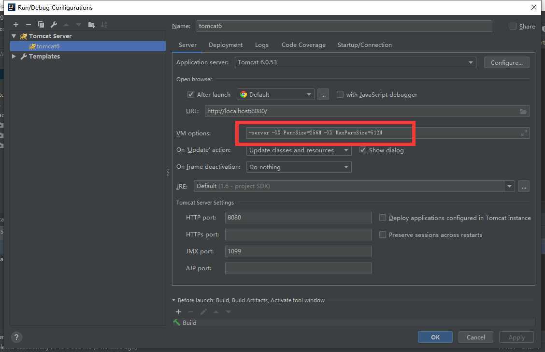Switch to the Server tab

click(x=187, y=45)
